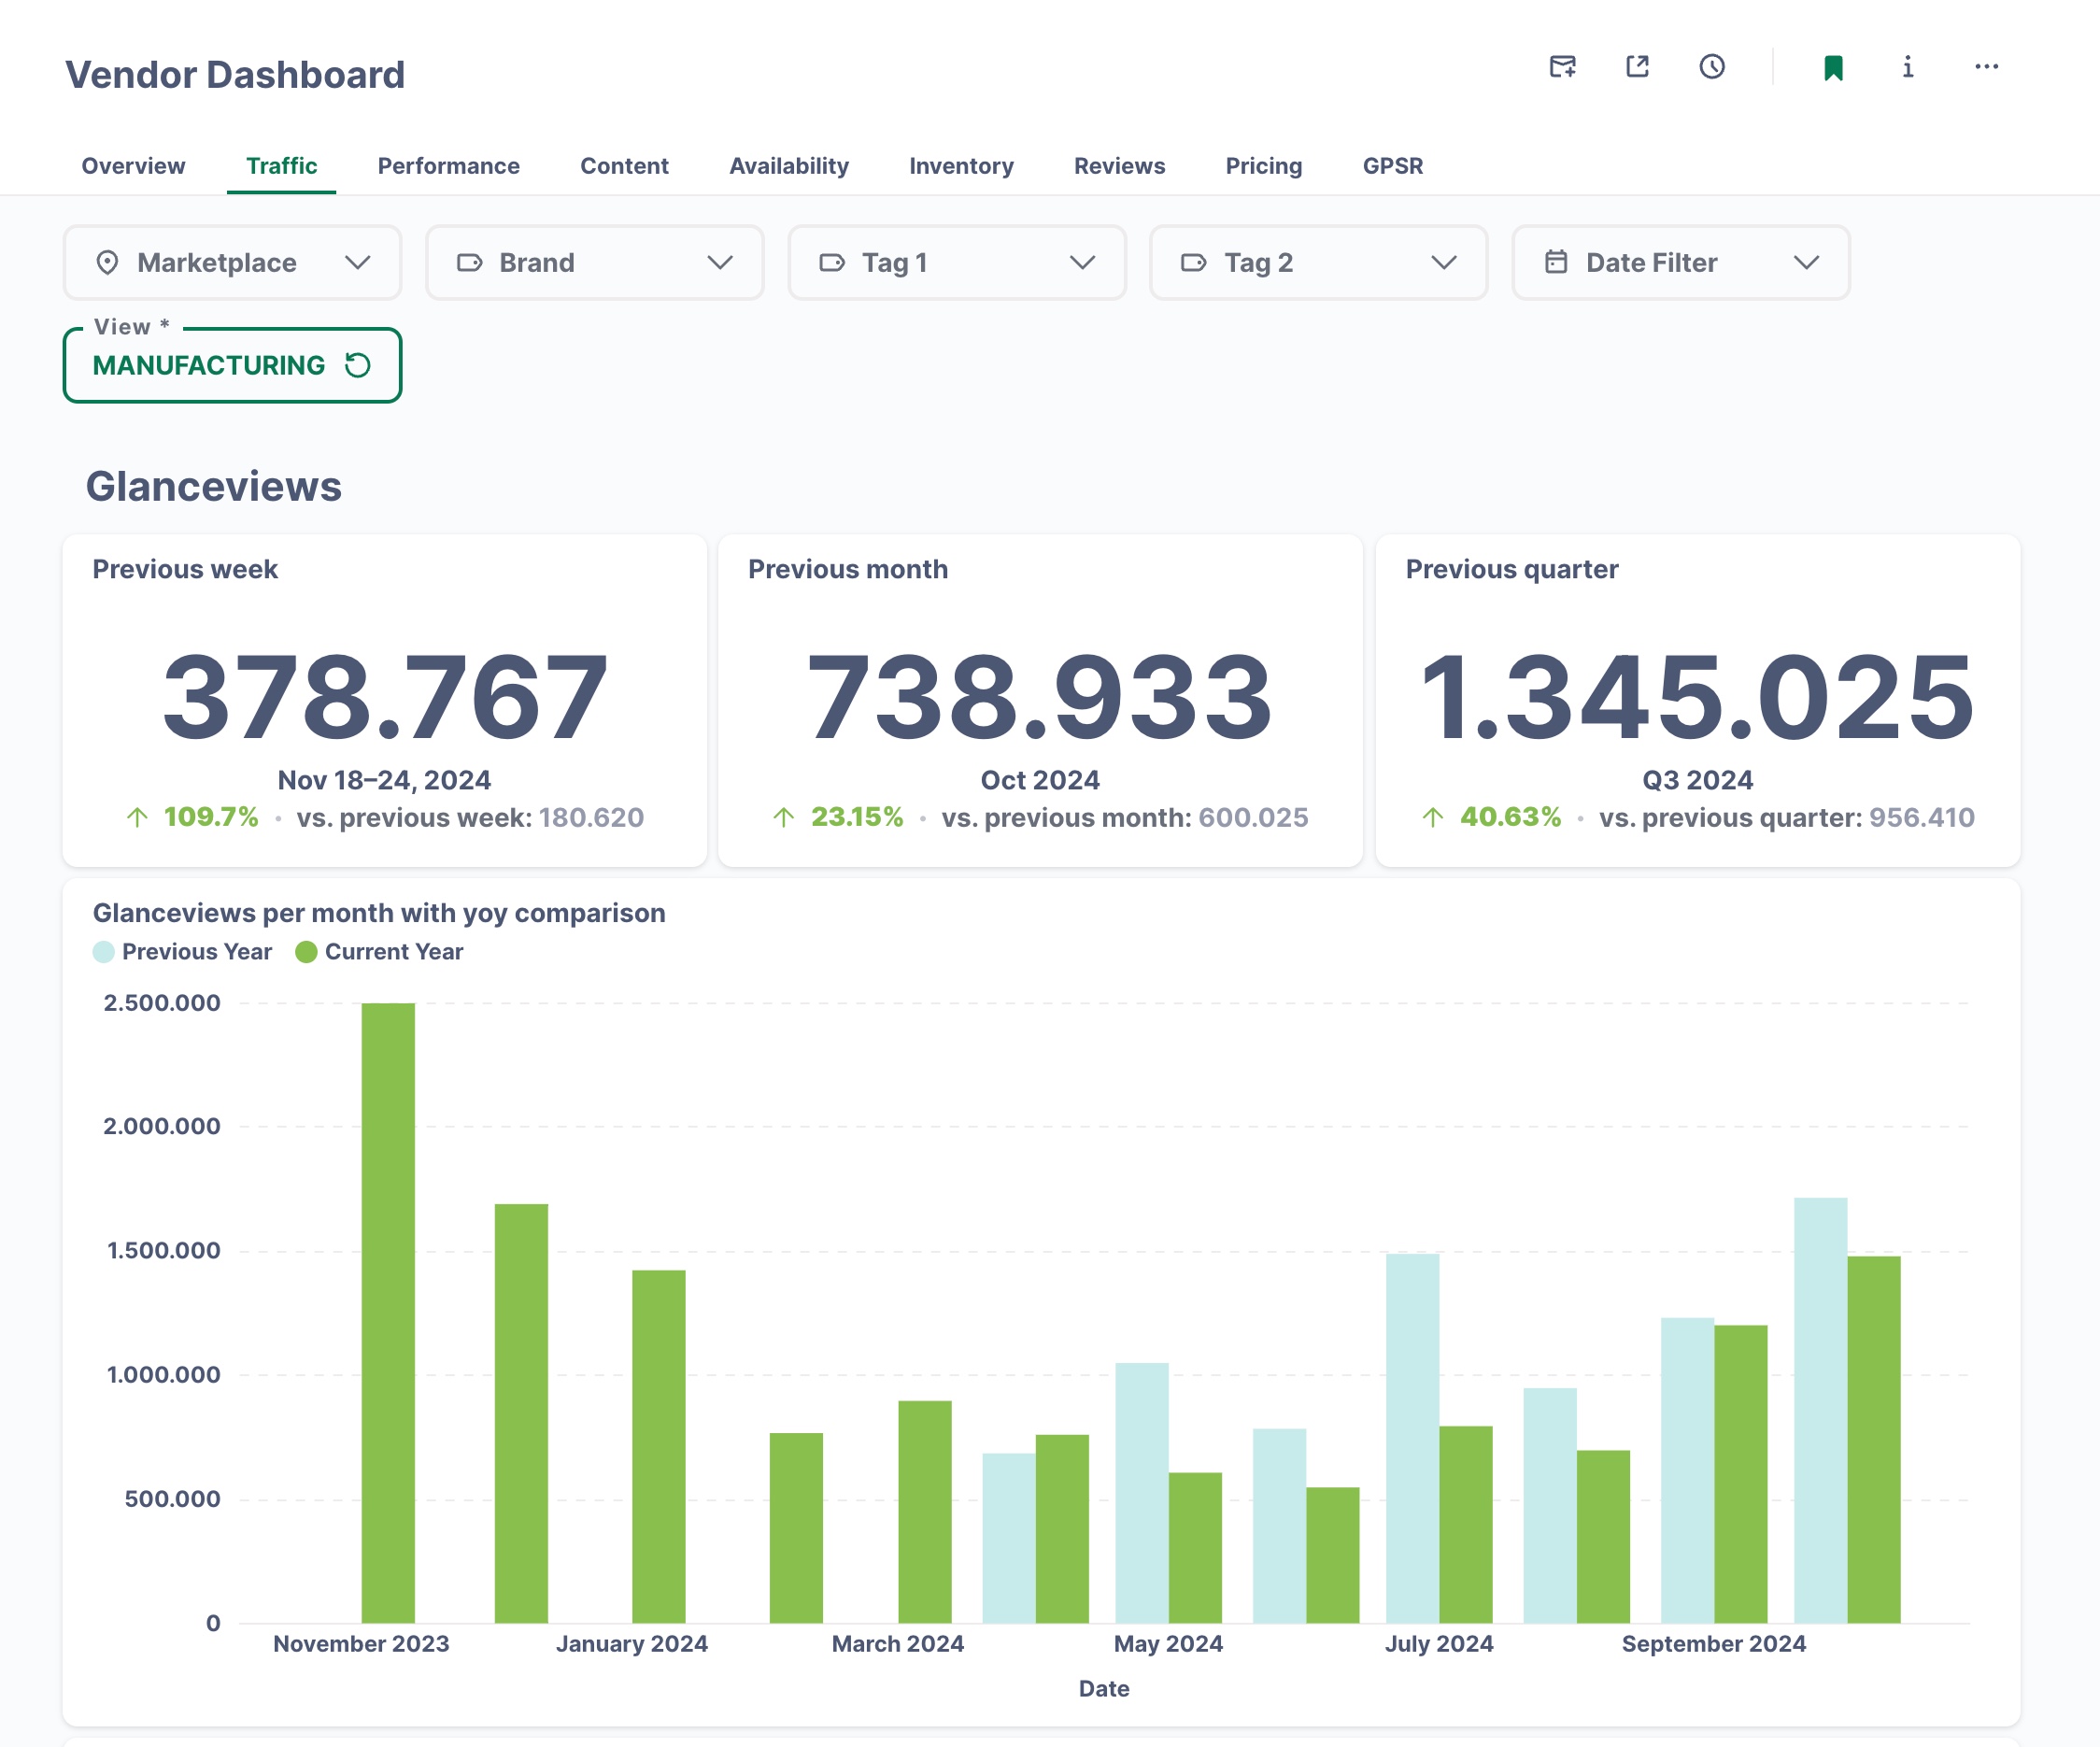Switch to the Availability tab
Viewport: 2100px width, 1747px height.
point(789,166)
